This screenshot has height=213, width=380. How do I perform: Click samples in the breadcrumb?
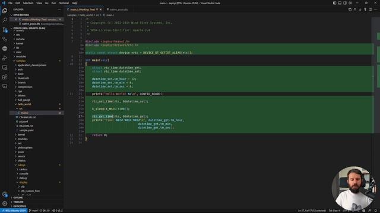[x=72, y=15]
